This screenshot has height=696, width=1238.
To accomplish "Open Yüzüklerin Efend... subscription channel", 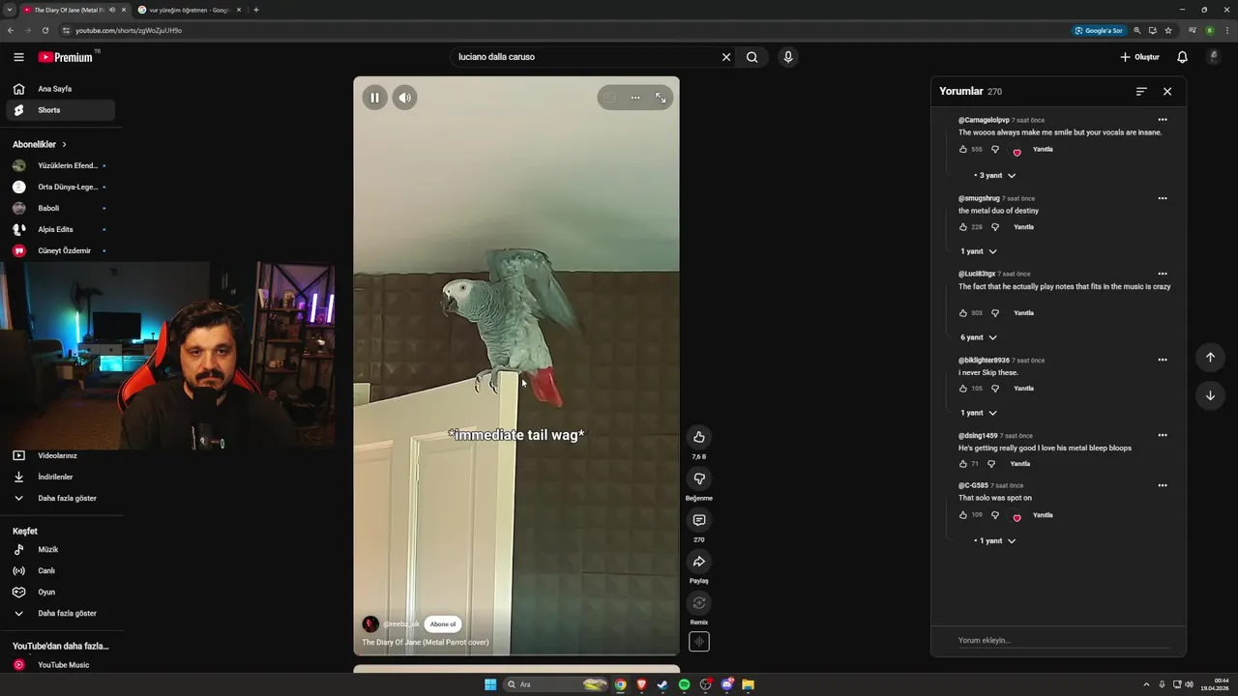I will [60, 165].
